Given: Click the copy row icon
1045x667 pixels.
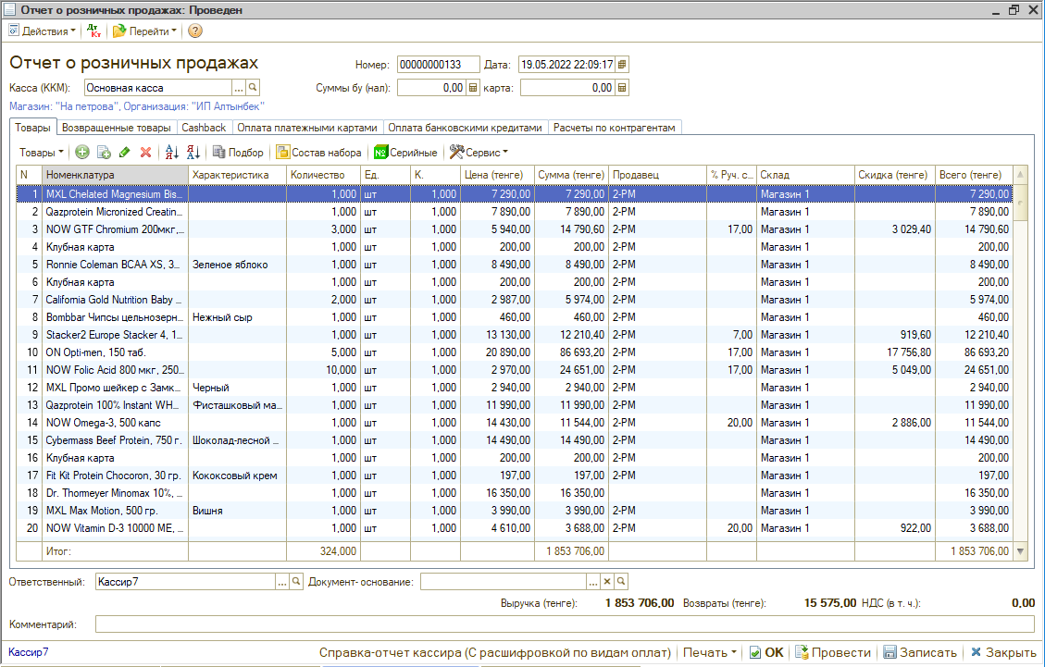Looking at the screenshot, I should tap(104, 153).
